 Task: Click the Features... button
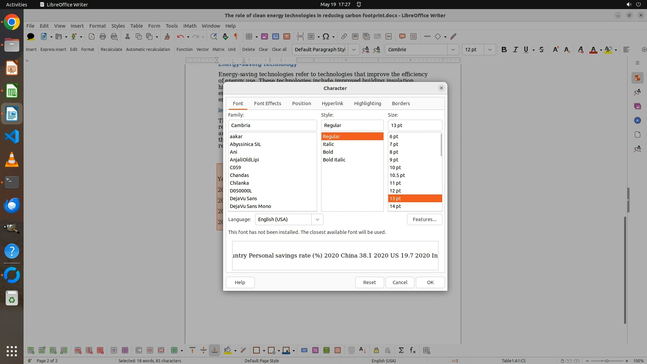click(424, 219)
